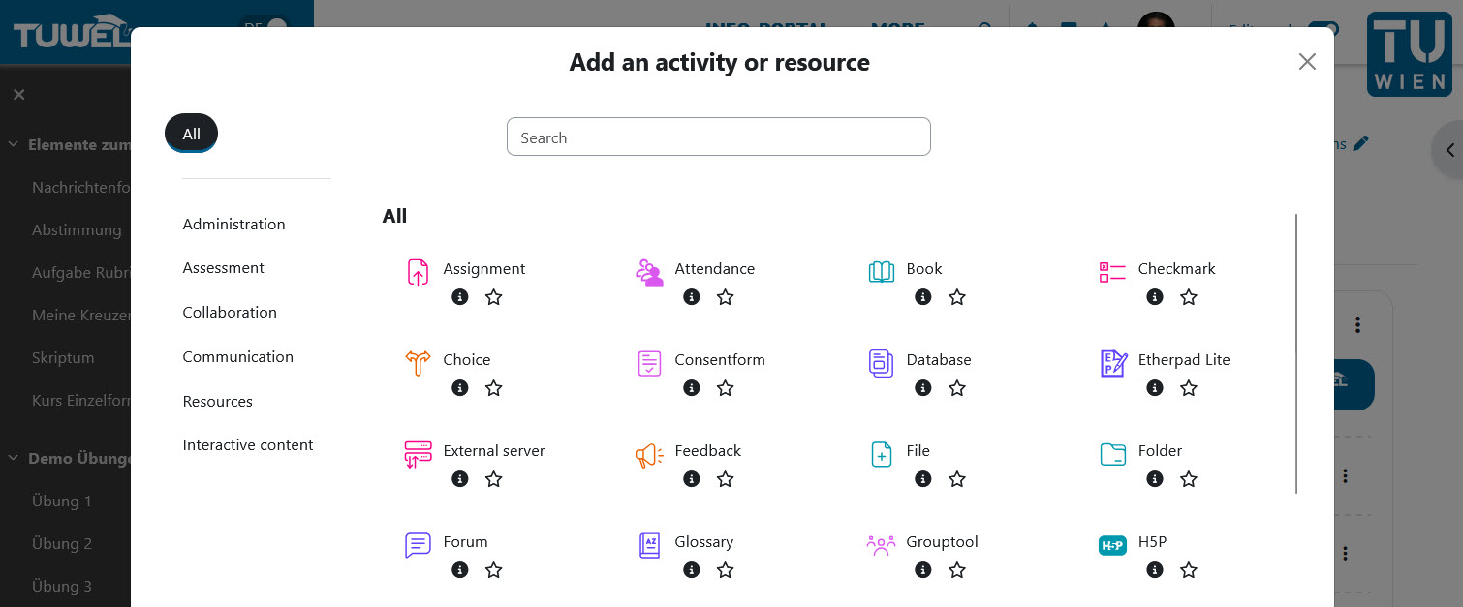Favorite the Glossary activity
The image size is (1463, 607).
(725, 570)
